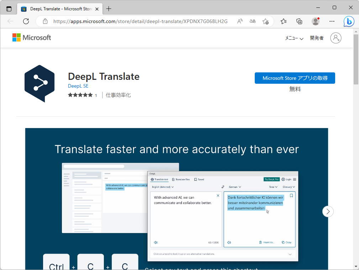Expand the メニュー dropdown
Image resolution: width=359 pixels, height=270 pixels.
(x=294, y=38)
